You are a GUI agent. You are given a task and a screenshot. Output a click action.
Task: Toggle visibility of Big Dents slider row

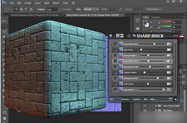[115, 50]
